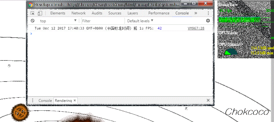This screenshot has width=274, height=122.
Task: Open the VM967:28 source link
Action: [x=196, y=28]
